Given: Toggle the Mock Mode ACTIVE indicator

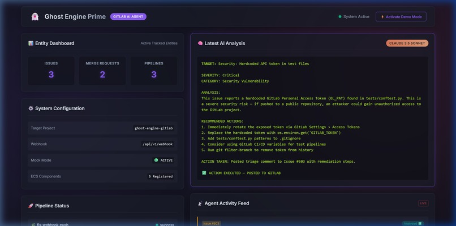Looking at the screenshot, I should click(x=164, y=160).
